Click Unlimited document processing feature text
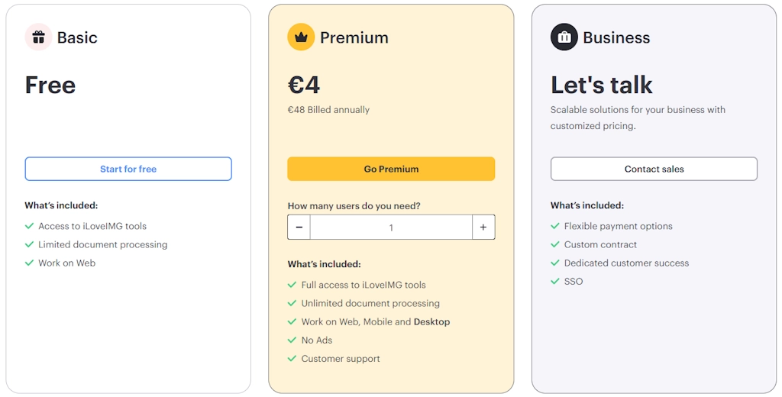The height and width of the screenshot is (397, 782). (370, 303)
